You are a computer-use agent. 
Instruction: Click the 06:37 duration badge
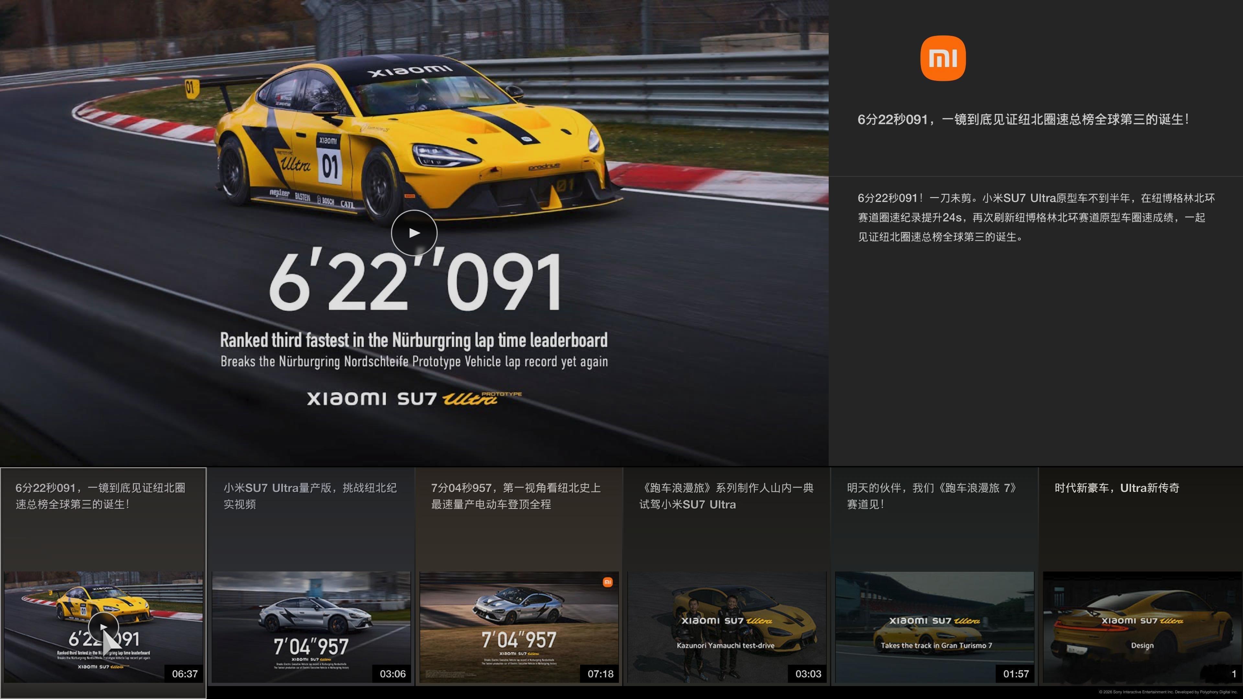coord(184,673)
